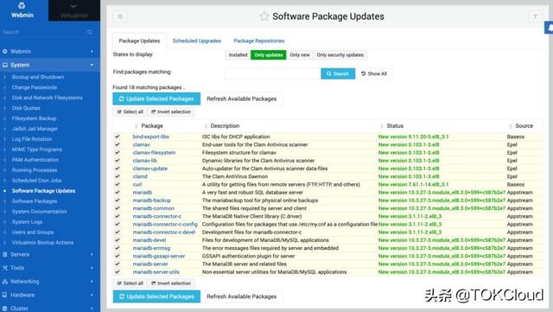
Task: Click the module config gear icon
Action: click(x=120, y=16)
